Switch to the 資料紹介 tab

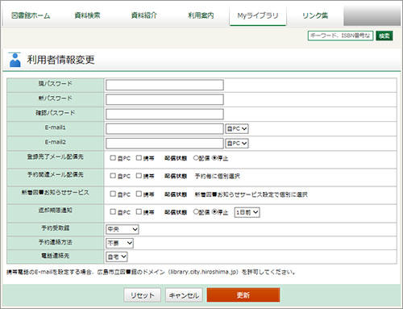tap(144, 15)
